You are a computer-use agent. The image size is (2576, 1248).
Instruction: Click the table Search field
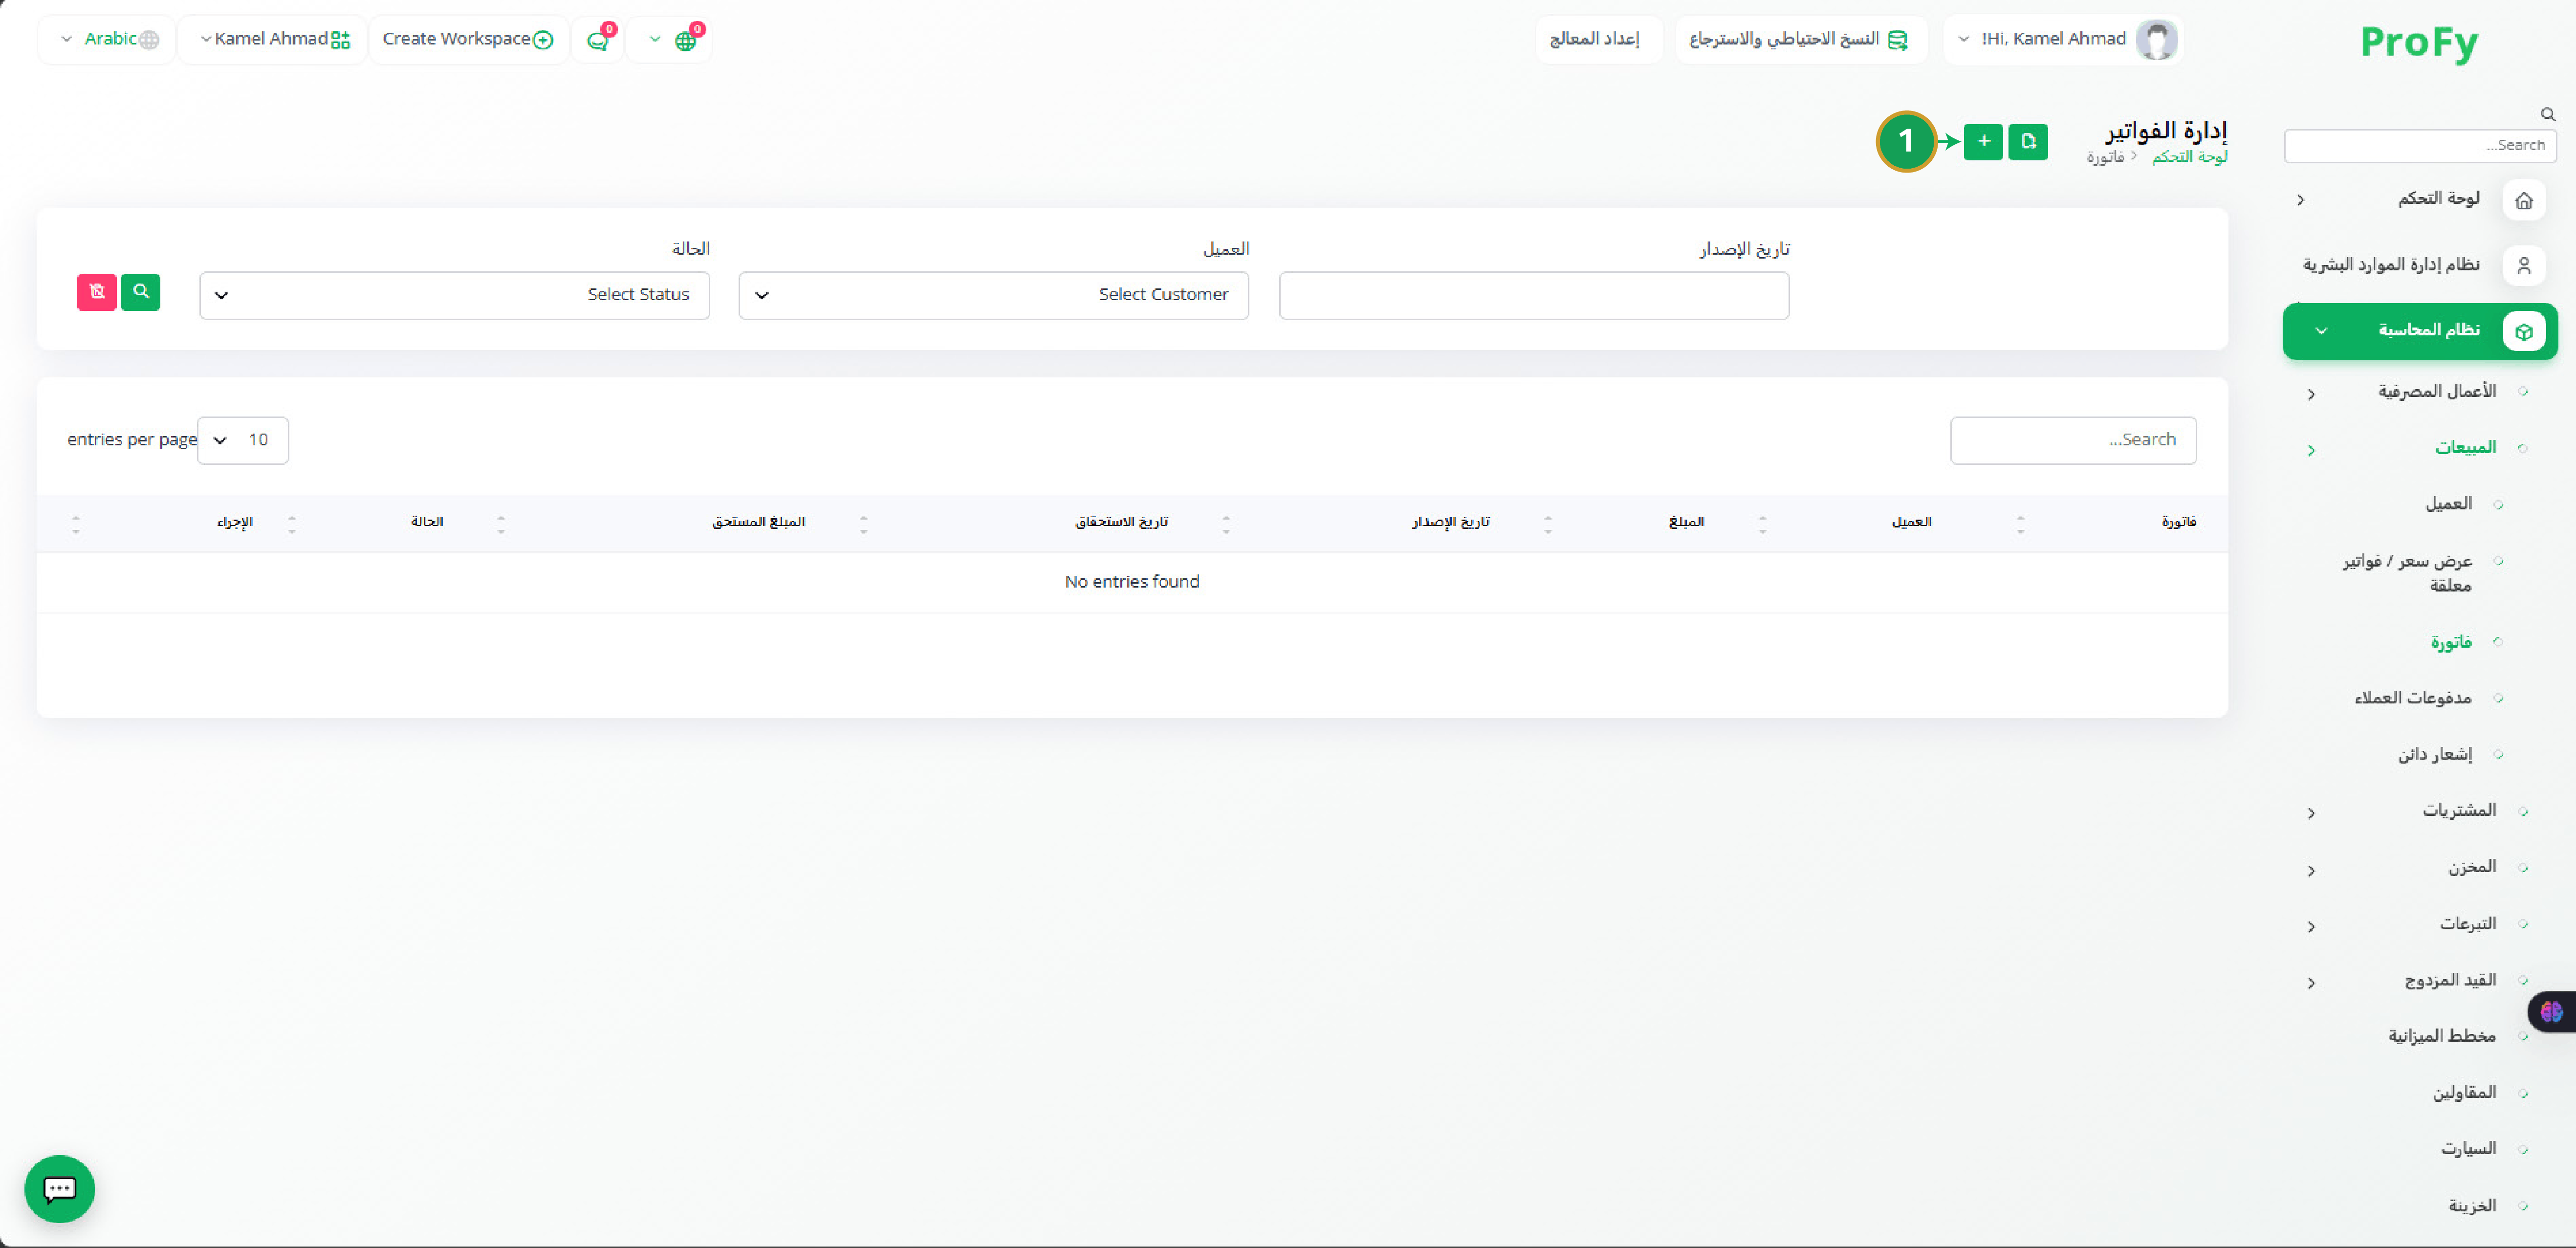(2073, 440)
